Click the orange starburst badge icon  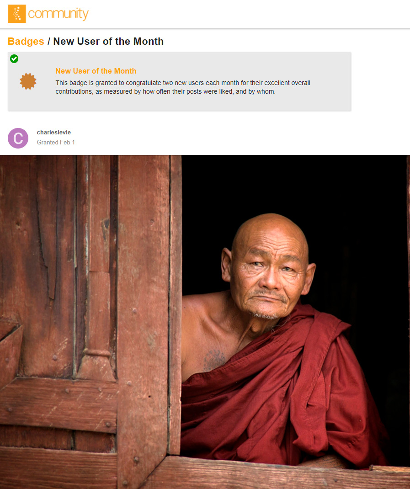(28, 81)
